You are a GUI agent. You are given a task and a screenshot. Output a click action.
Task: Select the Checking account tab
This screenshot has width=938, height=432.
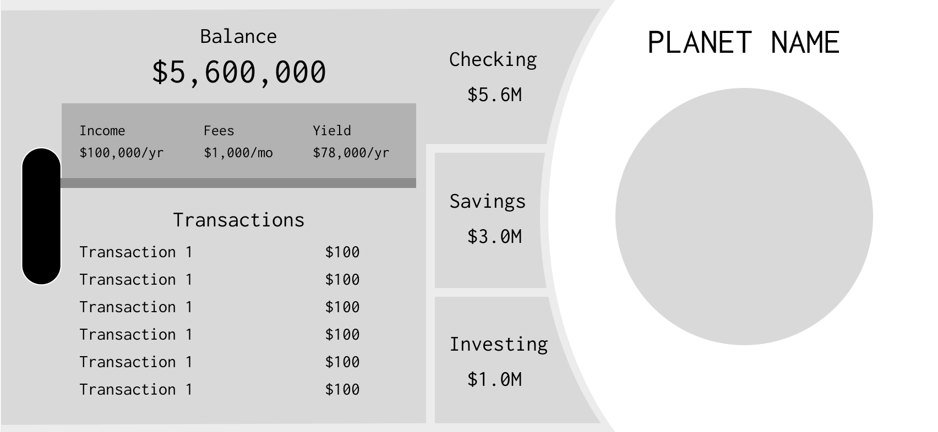(x=493, y=77)
